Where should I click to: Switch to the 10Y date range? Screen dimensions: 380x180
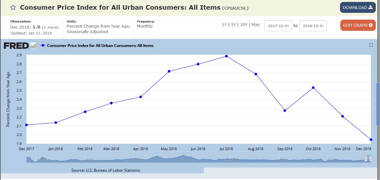pos(244,25)
